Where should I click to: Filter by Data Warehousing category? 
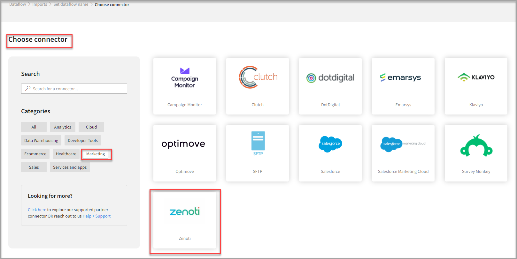(41, 140)
